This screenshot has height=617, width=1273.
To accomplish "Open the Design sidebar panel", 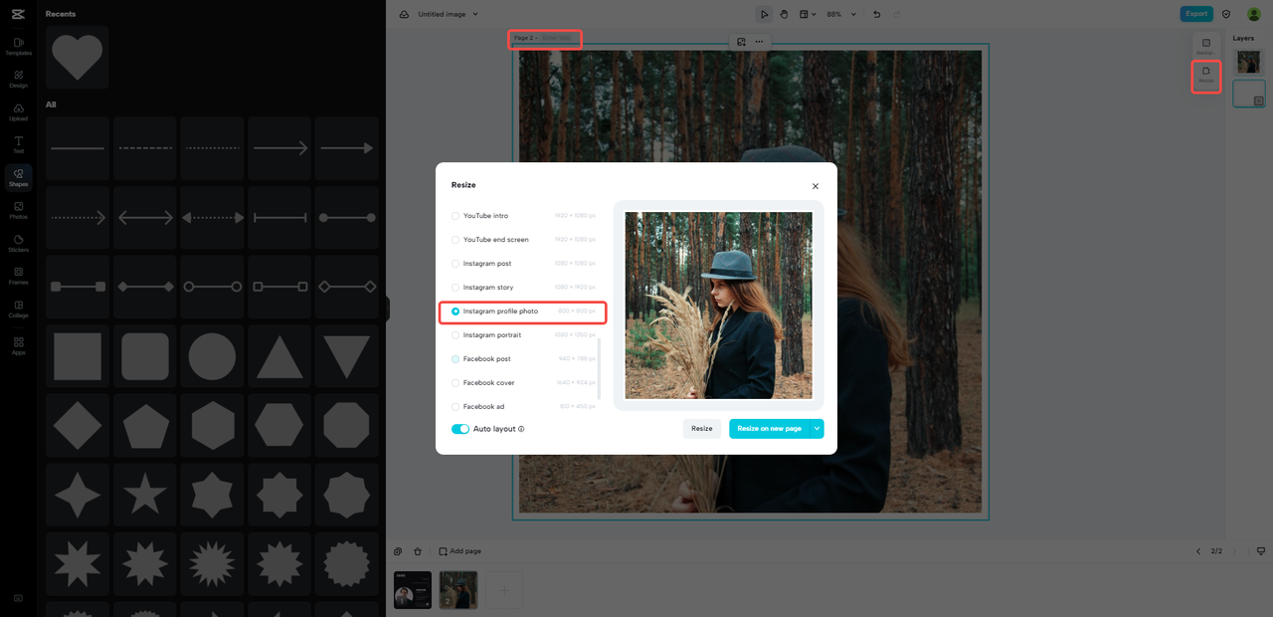I will [18, 79].
